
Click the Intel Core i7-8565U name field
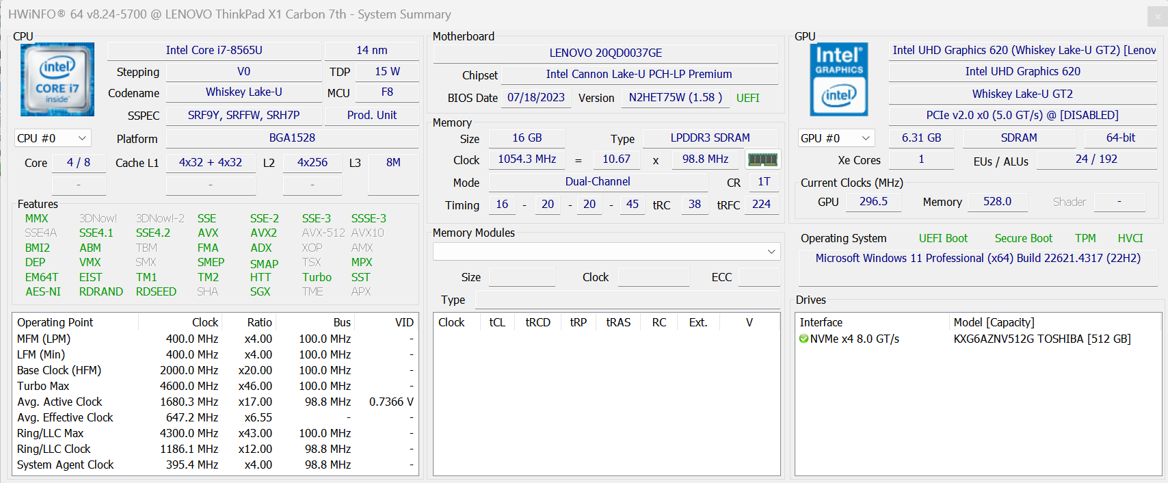coord(214,50)
